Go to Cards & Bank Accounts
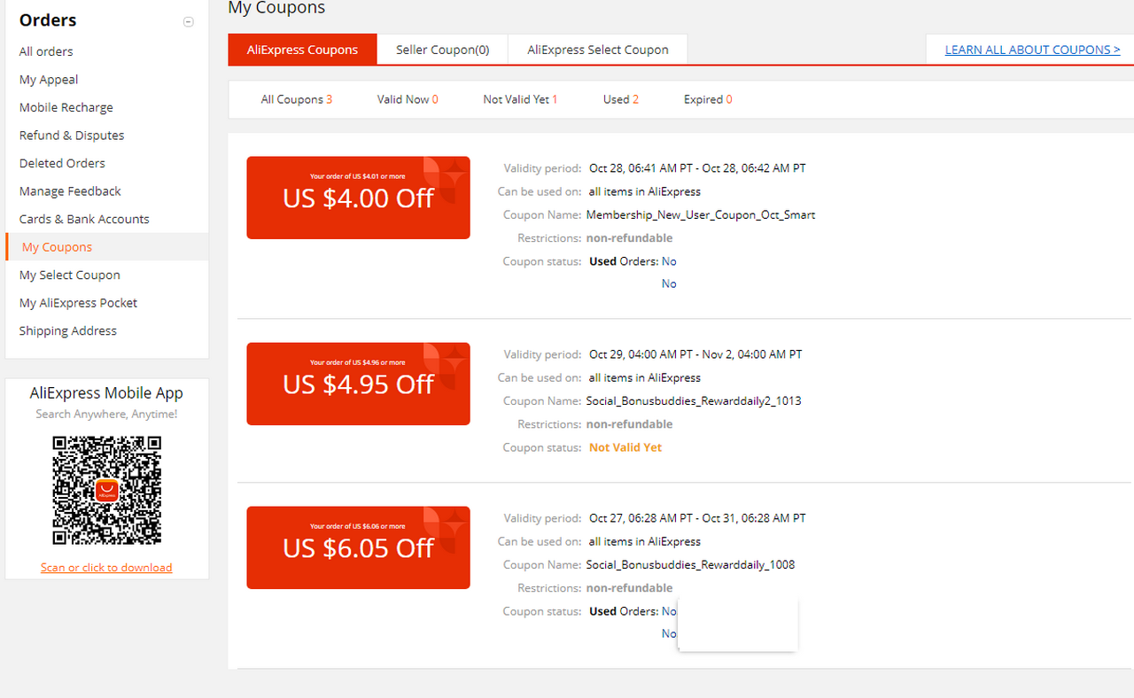Screen dimensions: 1134x698 [84, 219]
